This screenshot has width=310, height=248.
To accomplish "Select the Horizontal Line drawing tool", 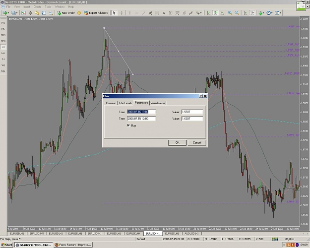I will 136,13.
